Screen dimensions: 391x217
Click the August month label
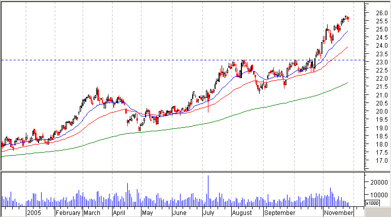[x=242, y=213]
